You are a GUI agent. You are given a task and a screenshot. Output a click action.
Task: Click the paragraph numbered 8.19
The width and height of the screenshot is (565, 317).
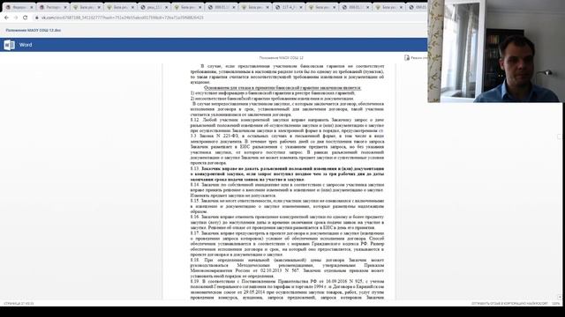coord(287,290)
